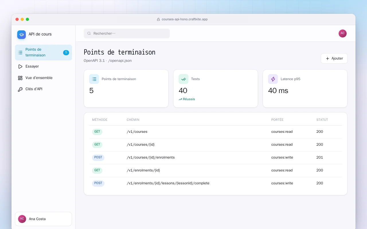The width and height of the screenshot is (367, 229).
Task: Click the plus icon on the Ajouter button
Action: pos(327,58)
